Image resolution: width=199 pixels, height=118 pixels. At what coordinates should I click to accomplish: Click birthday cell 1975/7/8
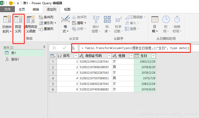145,78
